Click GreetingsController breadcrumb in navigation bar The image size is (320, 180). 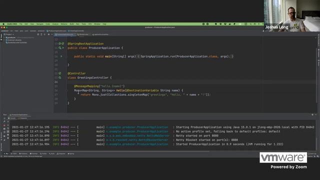coord(76,31)
